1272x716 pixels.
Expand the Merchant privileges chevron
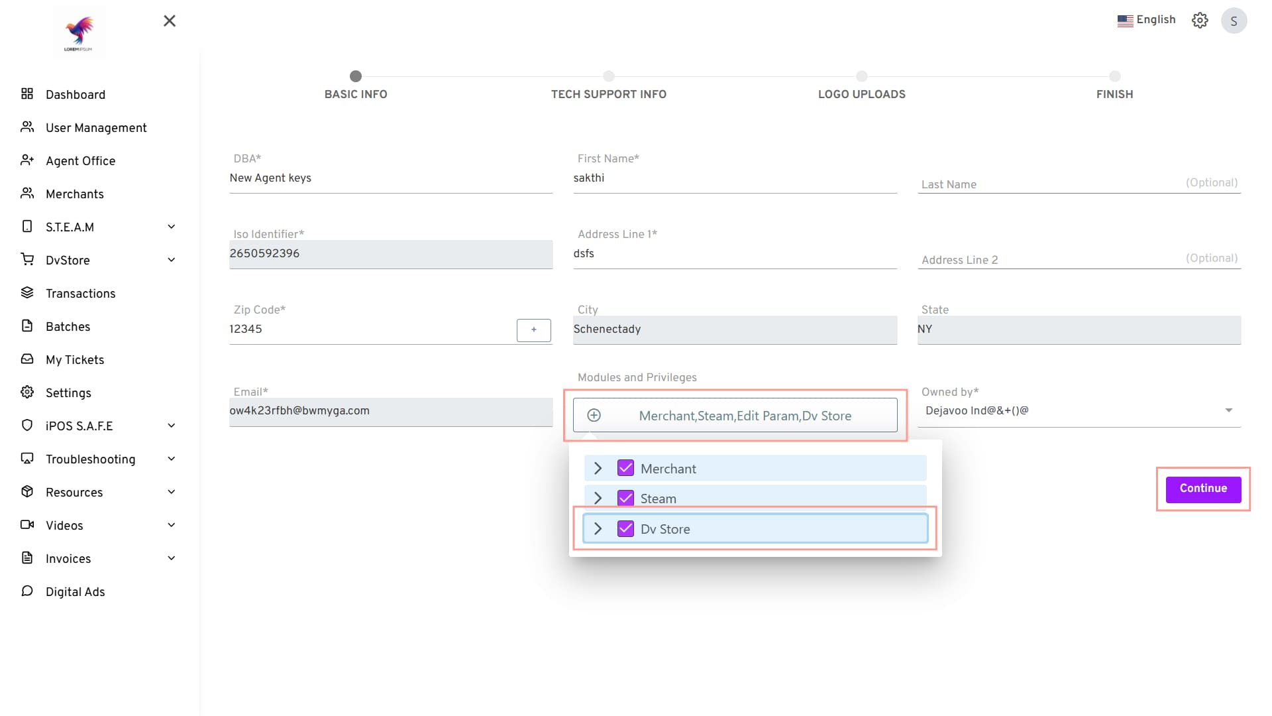(598, 468)
